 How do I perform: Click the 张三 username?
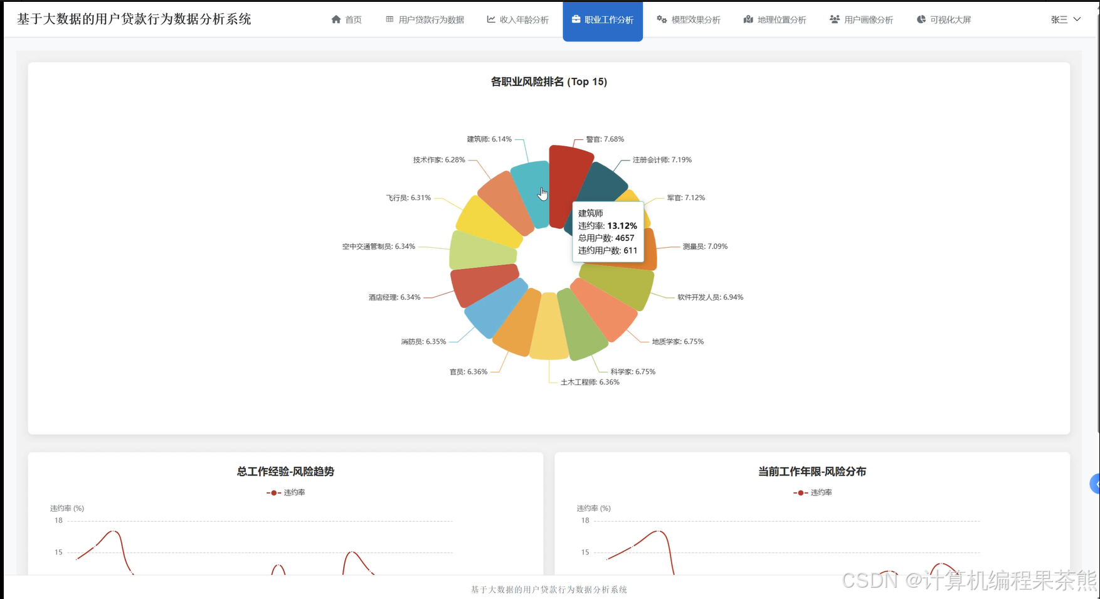(x=1059, y=20)
